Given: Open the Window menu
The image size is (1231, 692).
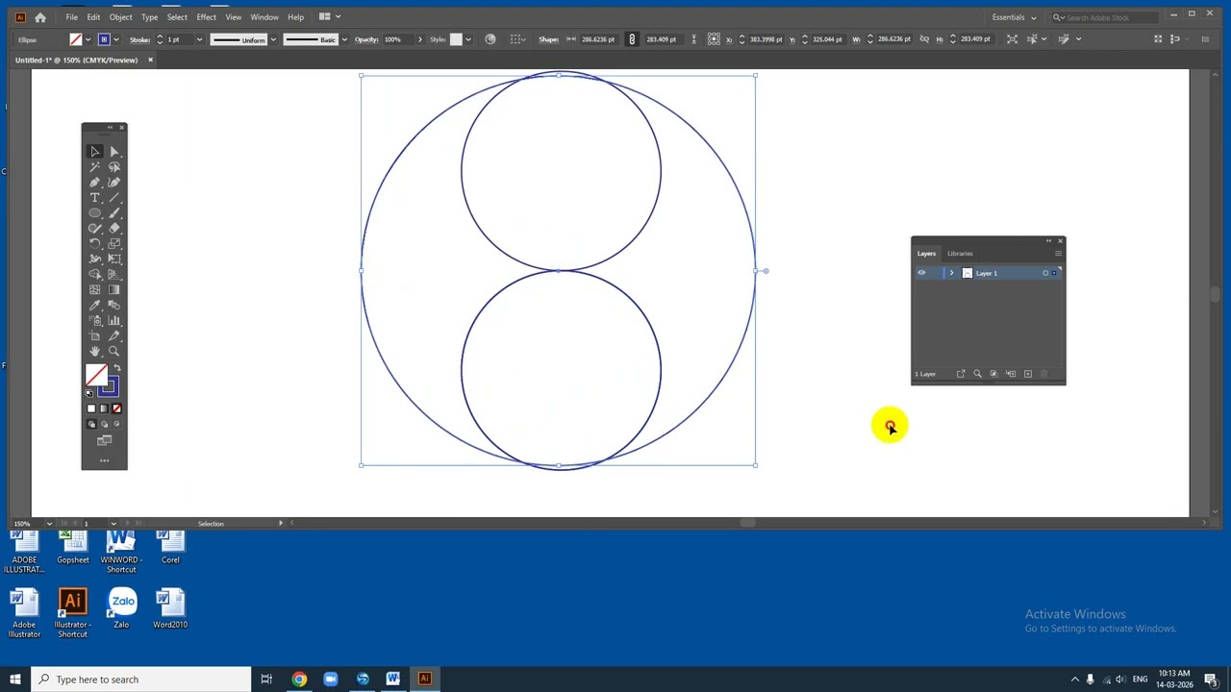Looking at the screenshot, I should (264, 17).
